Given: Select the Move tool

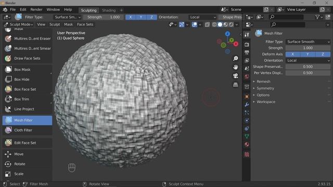Looking at the screenshot, I should click(28, 154).
